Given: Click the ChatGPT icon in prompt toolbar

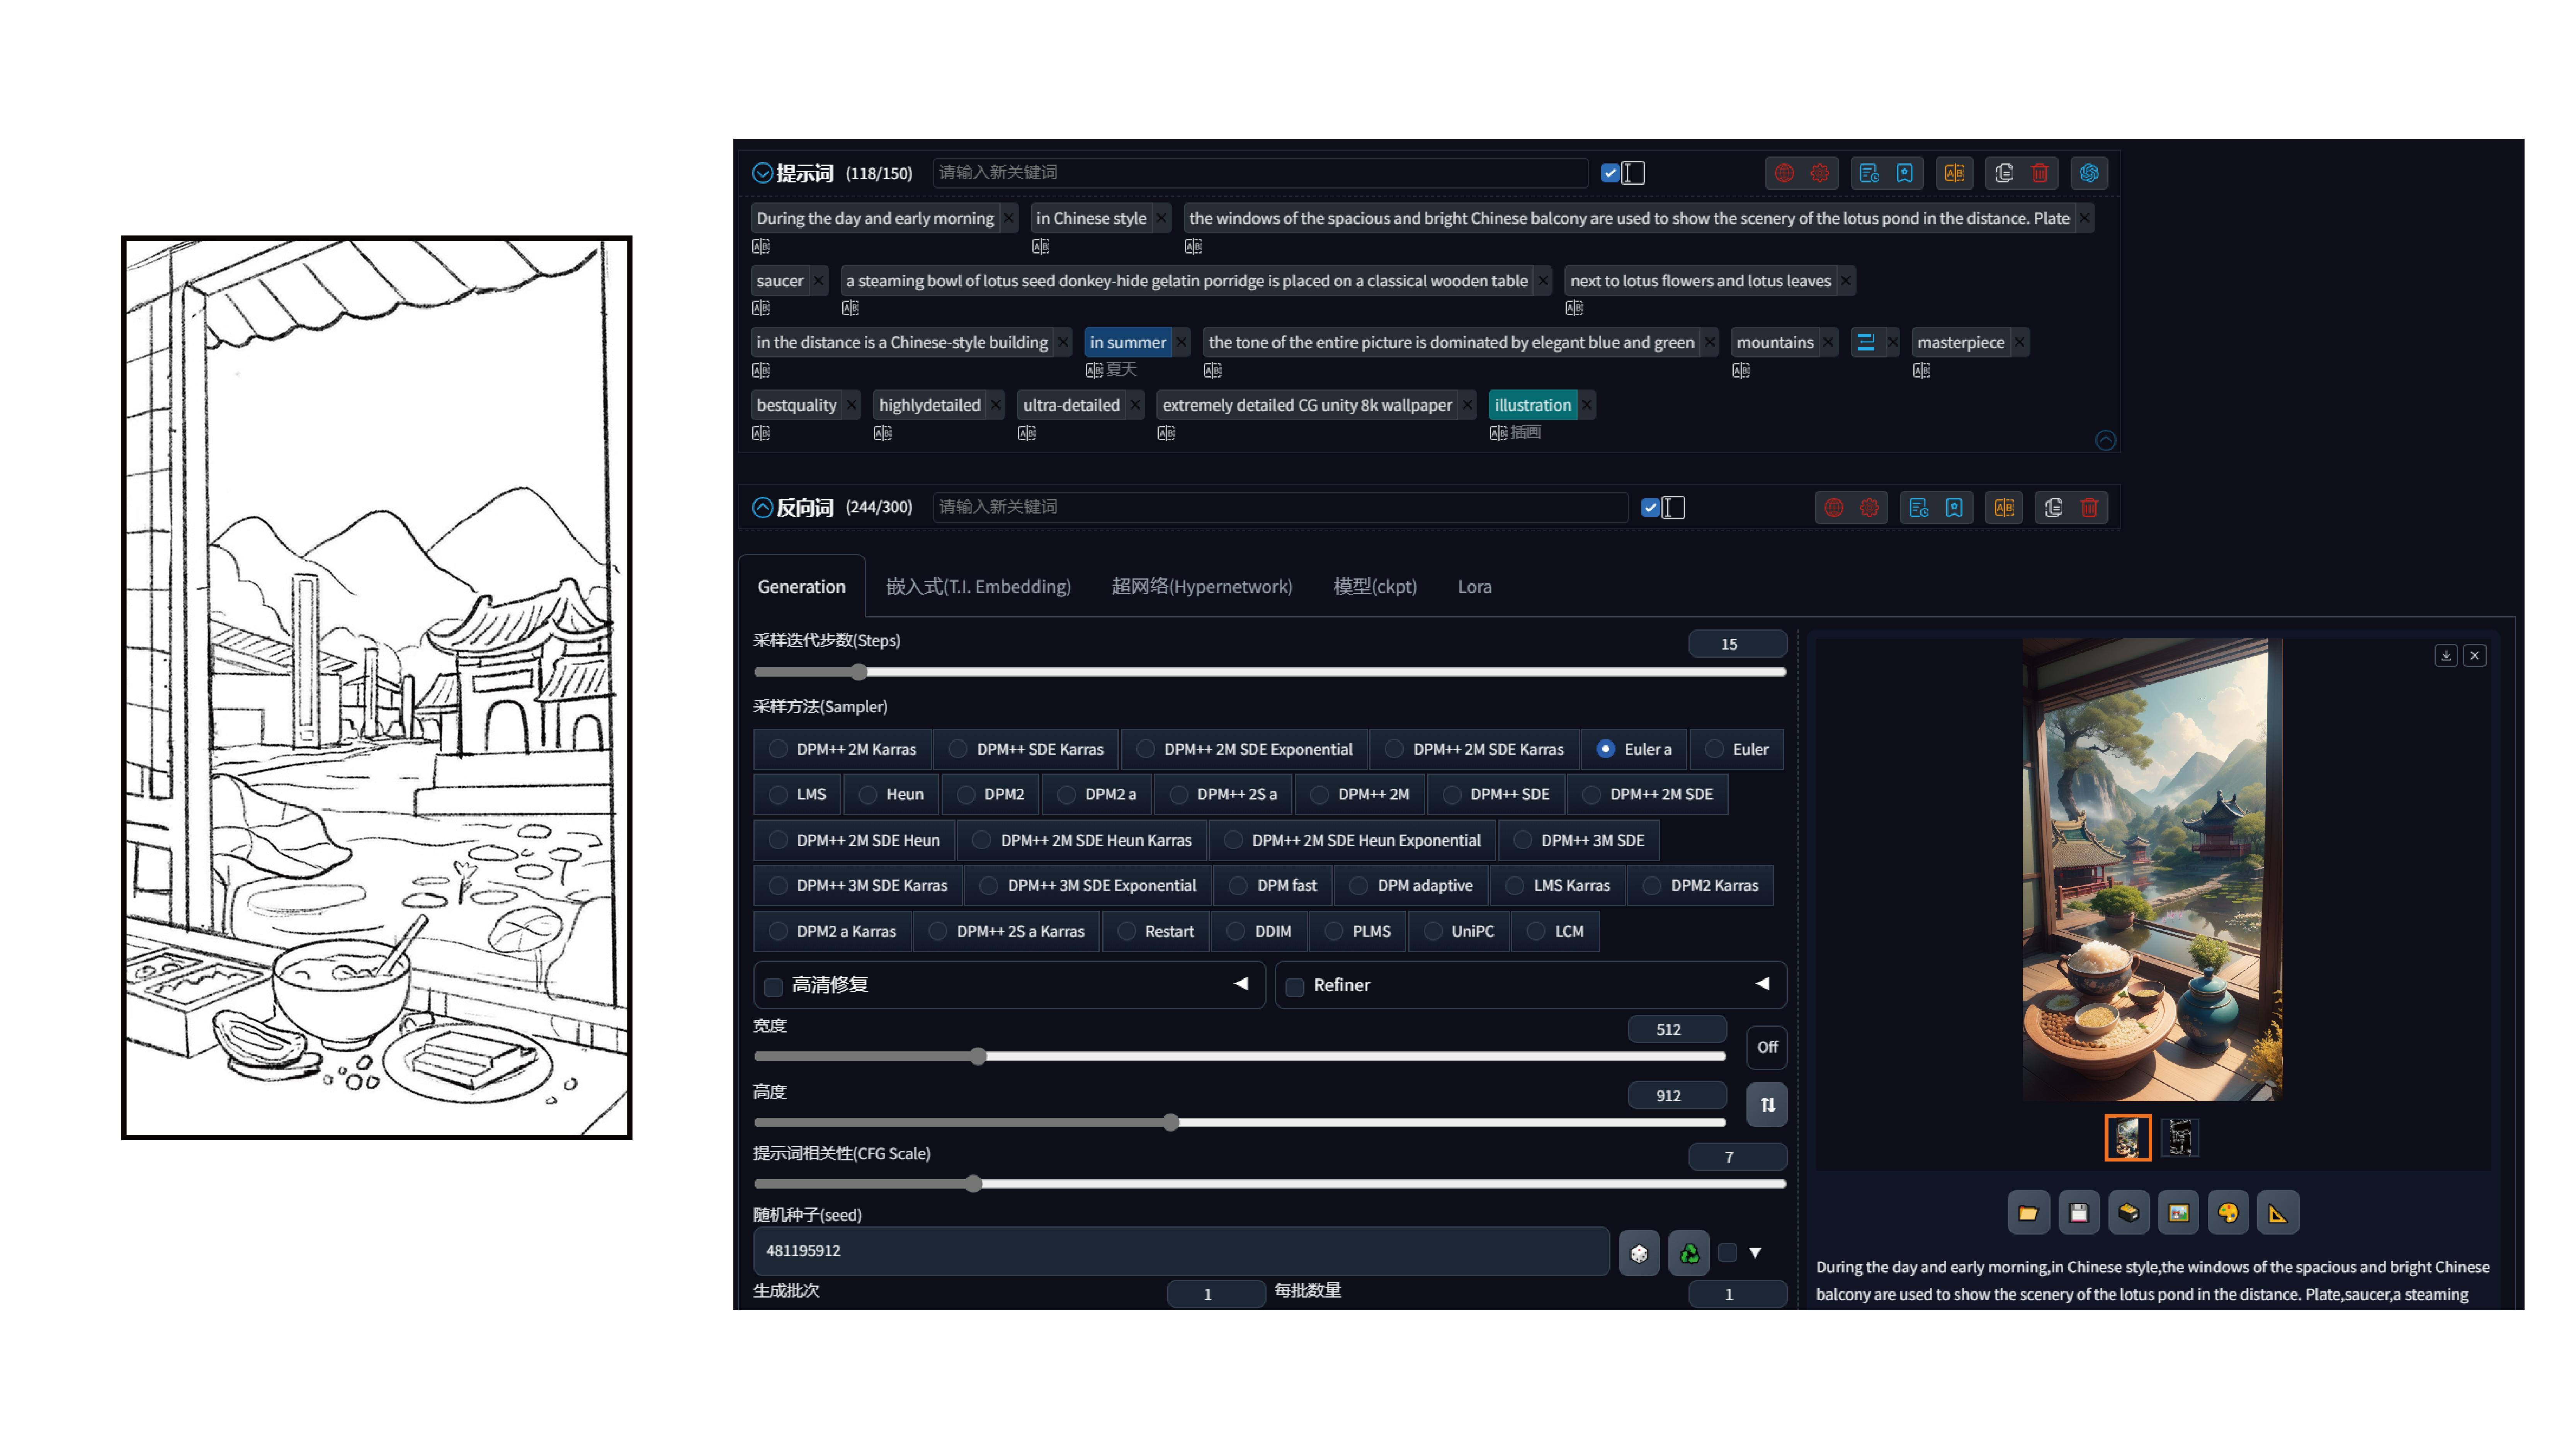Looking at the screenshot, I should 2089,173.
